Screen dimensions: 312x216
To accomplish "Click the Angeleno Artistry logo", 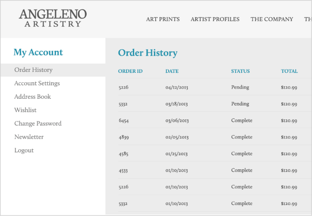I will point(53,18).
